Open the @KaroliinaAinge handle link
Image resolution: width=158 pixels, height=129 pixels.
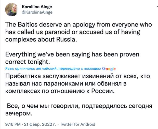pos(37,12)
